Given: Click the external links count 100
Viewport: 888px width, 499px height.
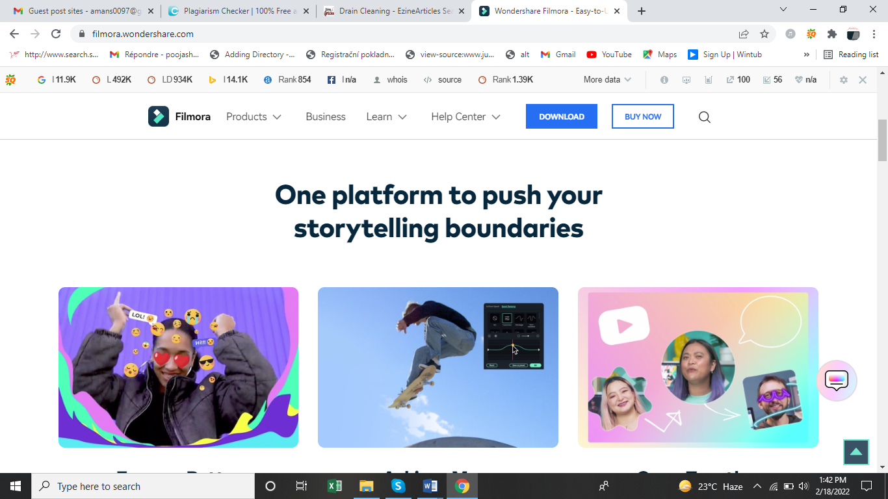Looking at the screenshot, I should click(x=738, y=80).
